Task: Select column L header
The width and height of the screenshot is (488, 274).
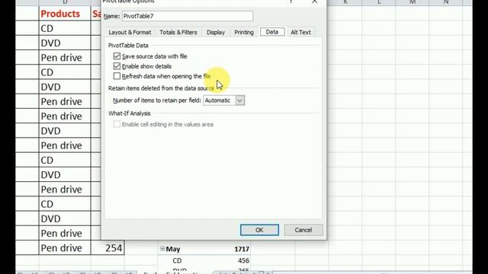Action: click(379, 2)
